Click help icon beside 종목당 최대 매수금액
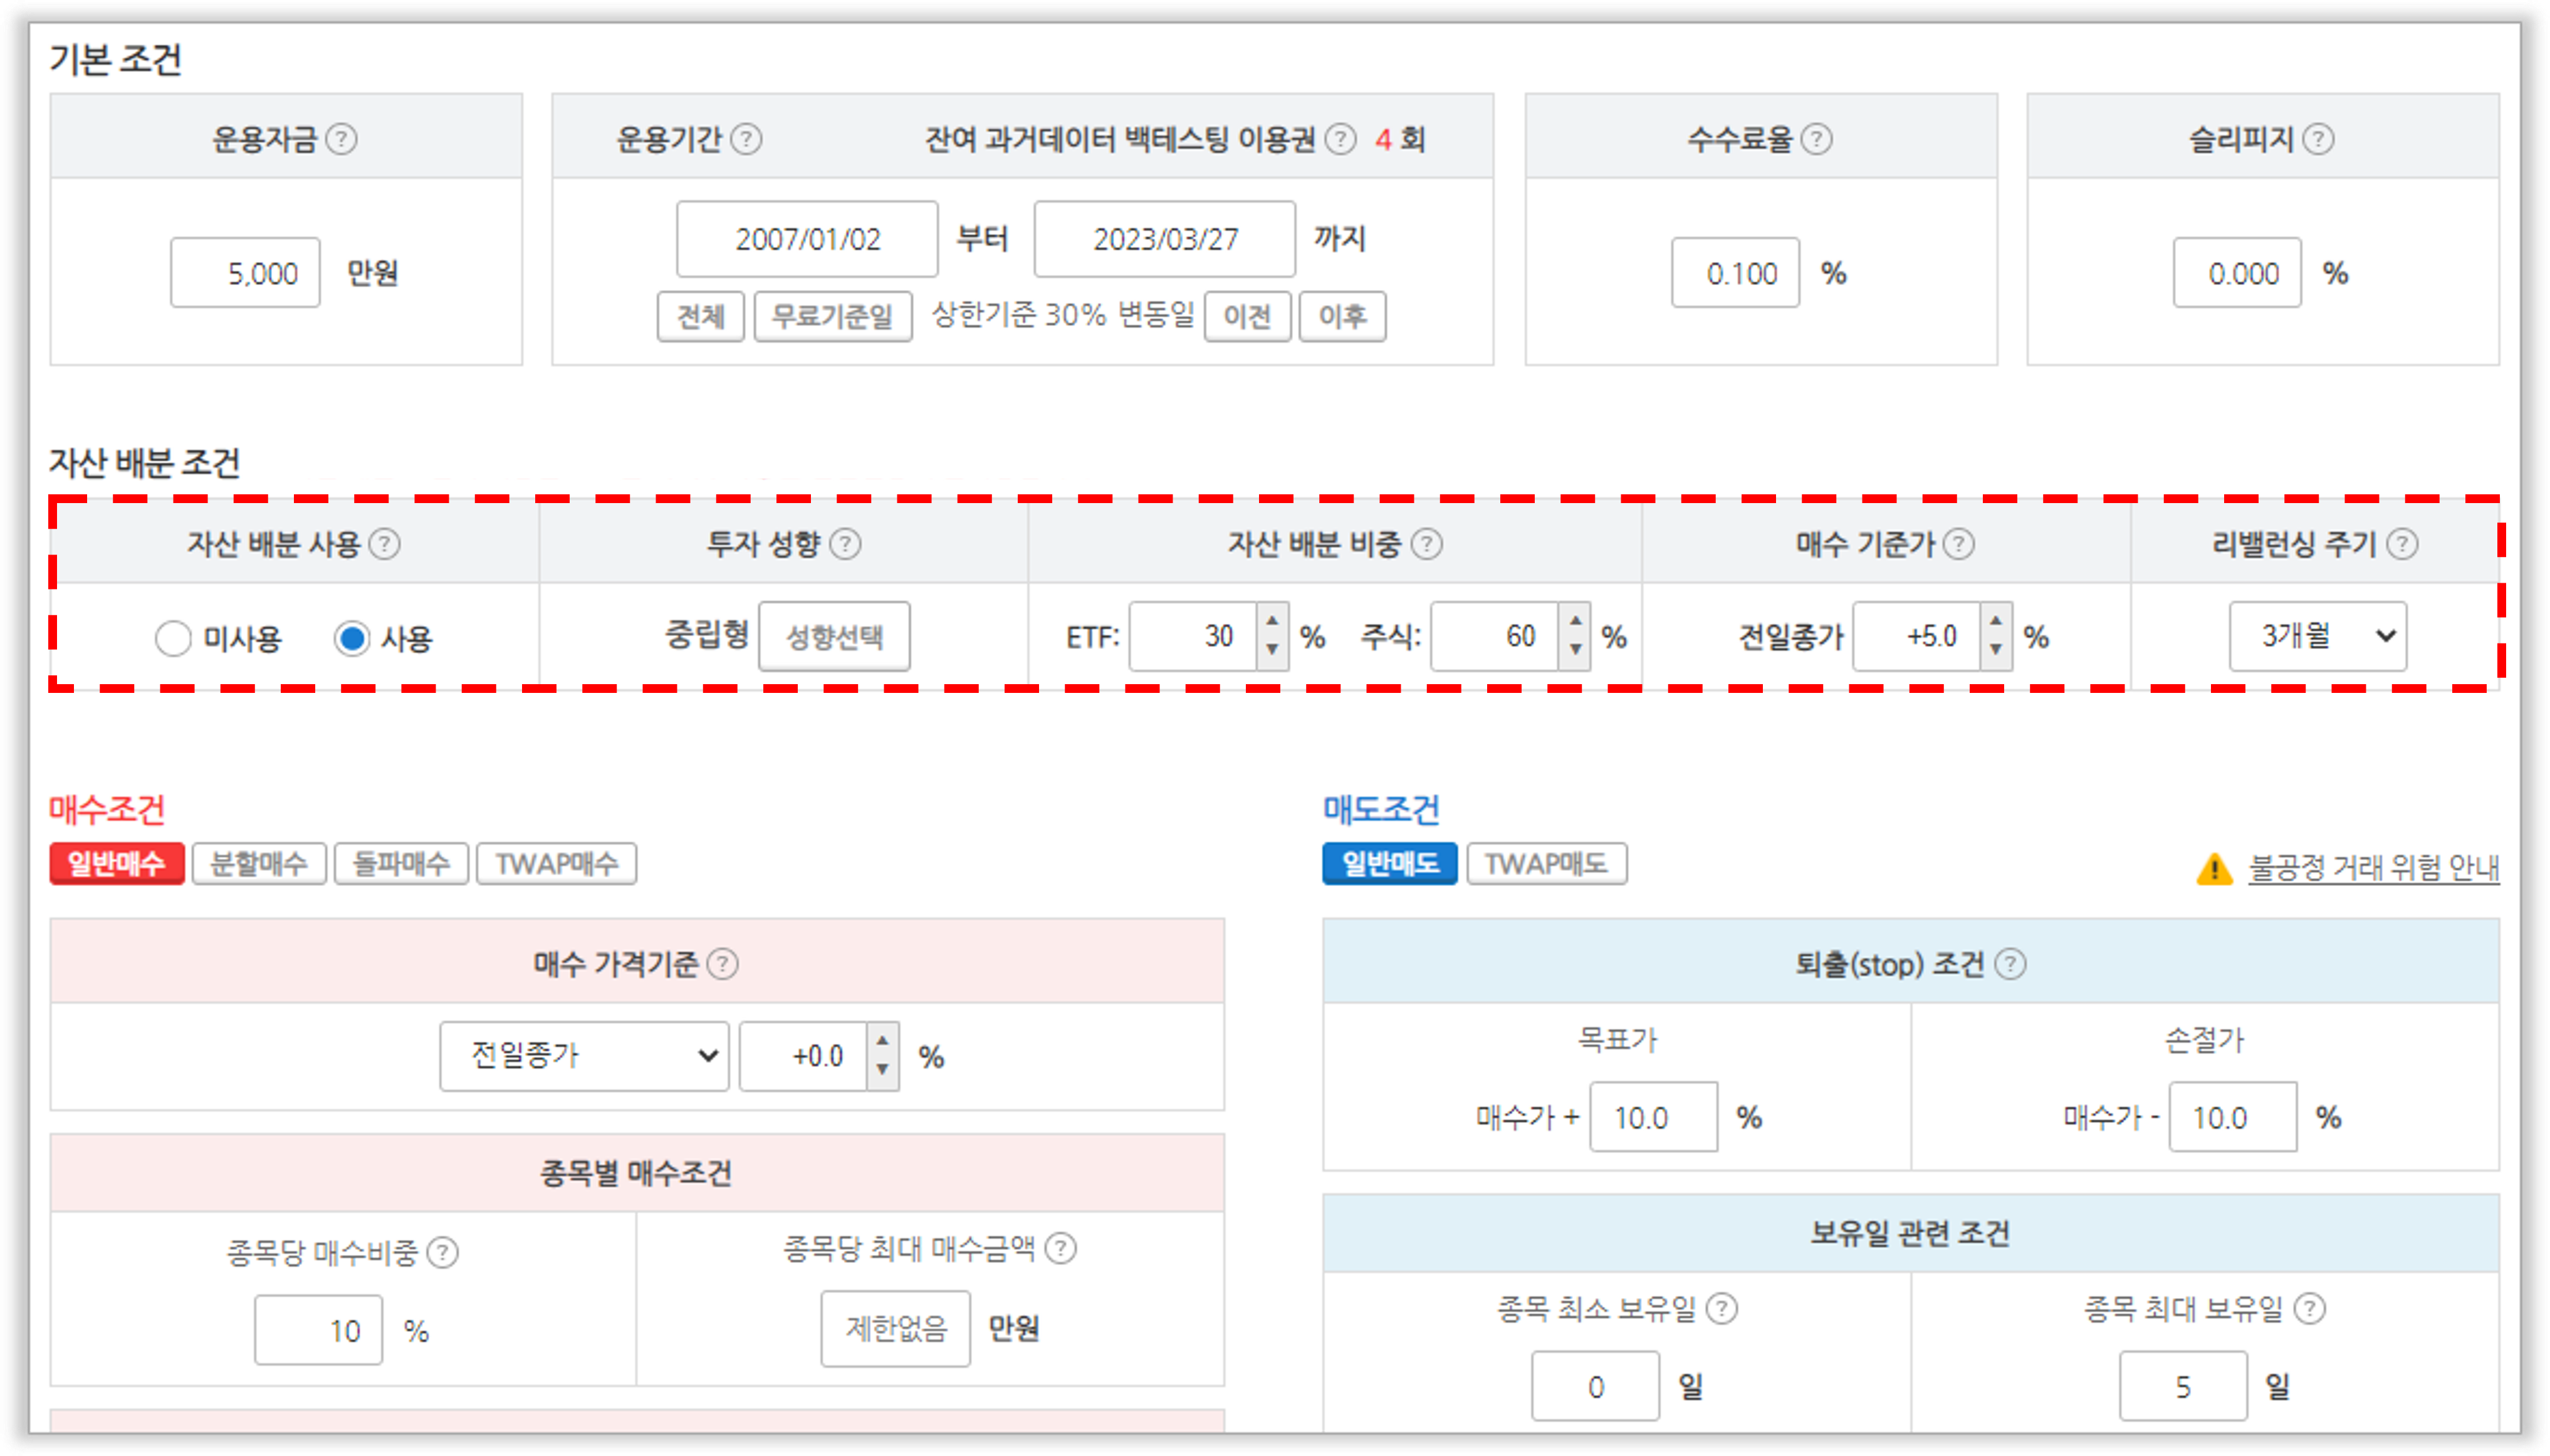The height and width of the screenshot is (1456, 2550). [1060, 1248]
